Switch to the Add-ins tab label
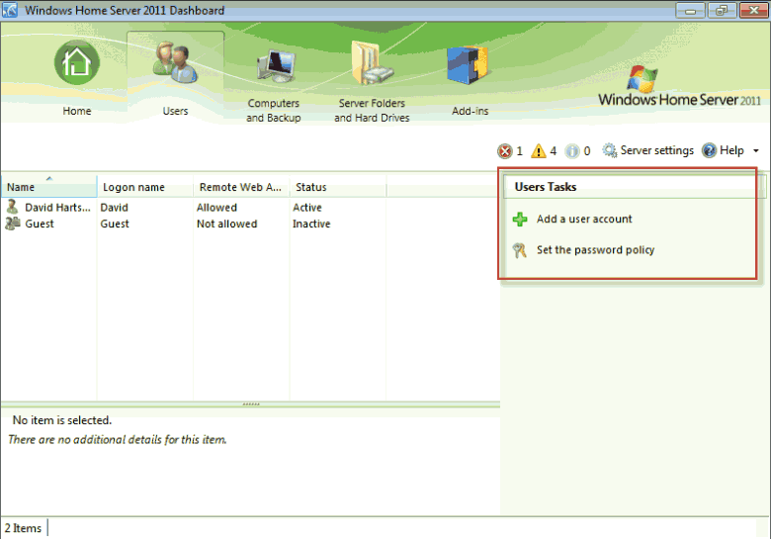The height and width of the screenshot is (539, 771). [471, 111]
